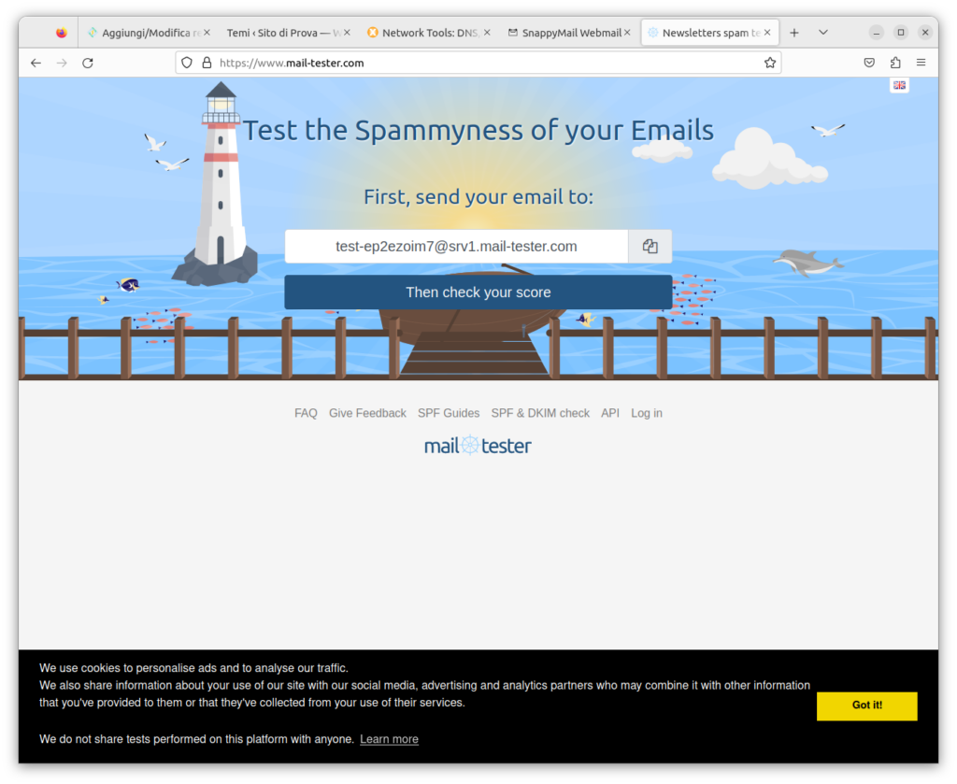The image size is (957, 784).
Task: Click the mail-tester footer logo
Action: click(x=478, y=446)
